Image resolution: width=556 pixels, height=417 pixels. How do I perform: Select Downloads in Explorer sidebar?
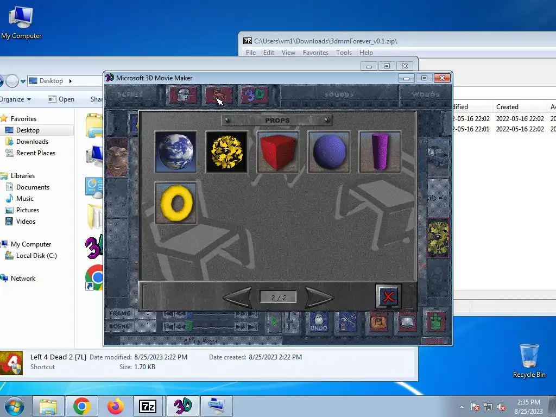click(x=32, y=142)
